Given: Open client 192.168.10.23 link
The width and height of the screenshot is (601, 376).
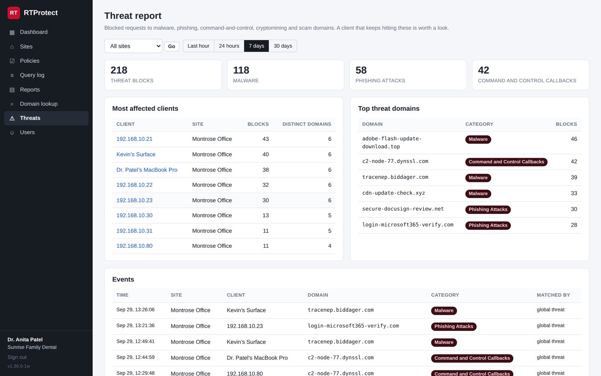Looking at the screenshot, I should (134, 200).
